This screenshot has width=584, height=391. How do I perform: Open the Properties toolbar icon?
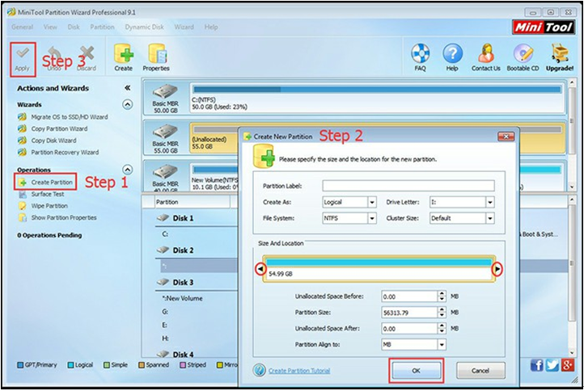coord(157,53)
